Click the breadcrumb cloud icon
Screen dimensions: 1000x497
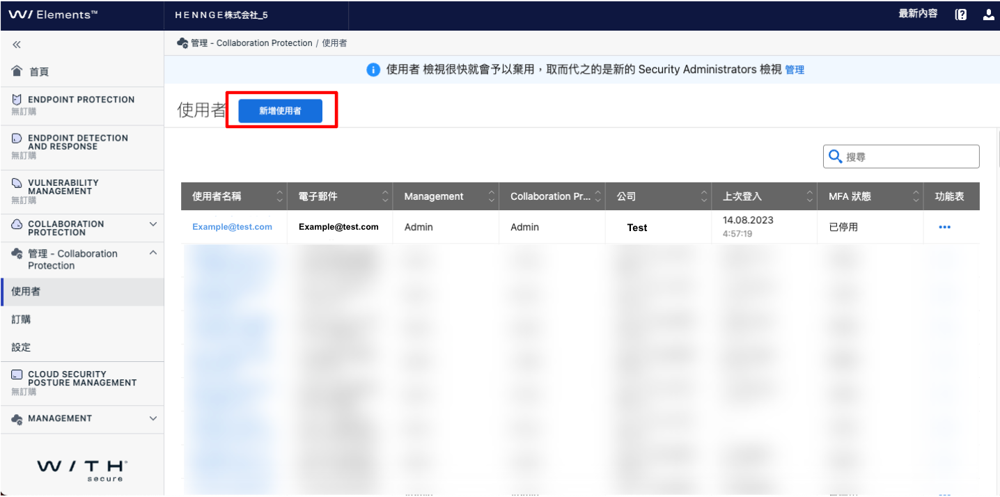182,43
